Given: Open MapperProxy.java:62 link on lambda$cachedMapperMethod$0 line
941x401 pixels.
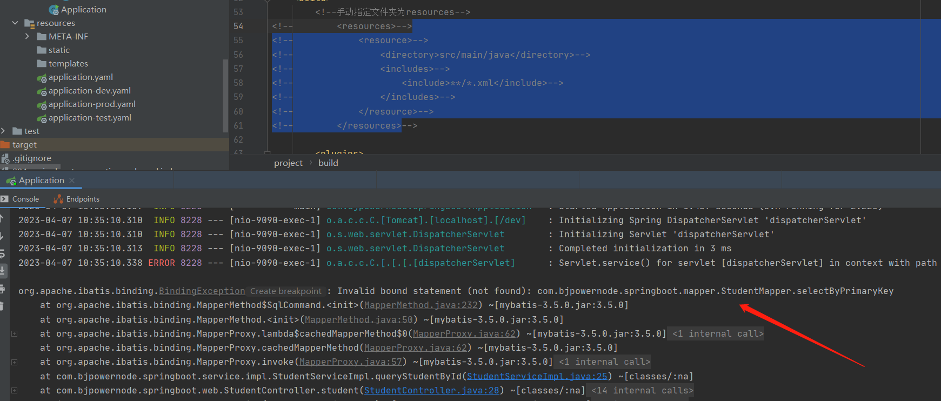Looking at the screenshot, I should [x=464, y=334].
